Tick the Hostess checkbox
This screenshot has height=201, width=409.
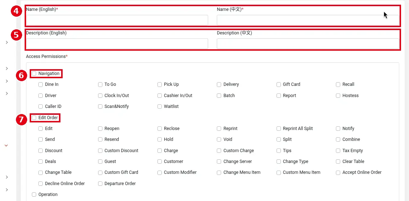[338, 96]
